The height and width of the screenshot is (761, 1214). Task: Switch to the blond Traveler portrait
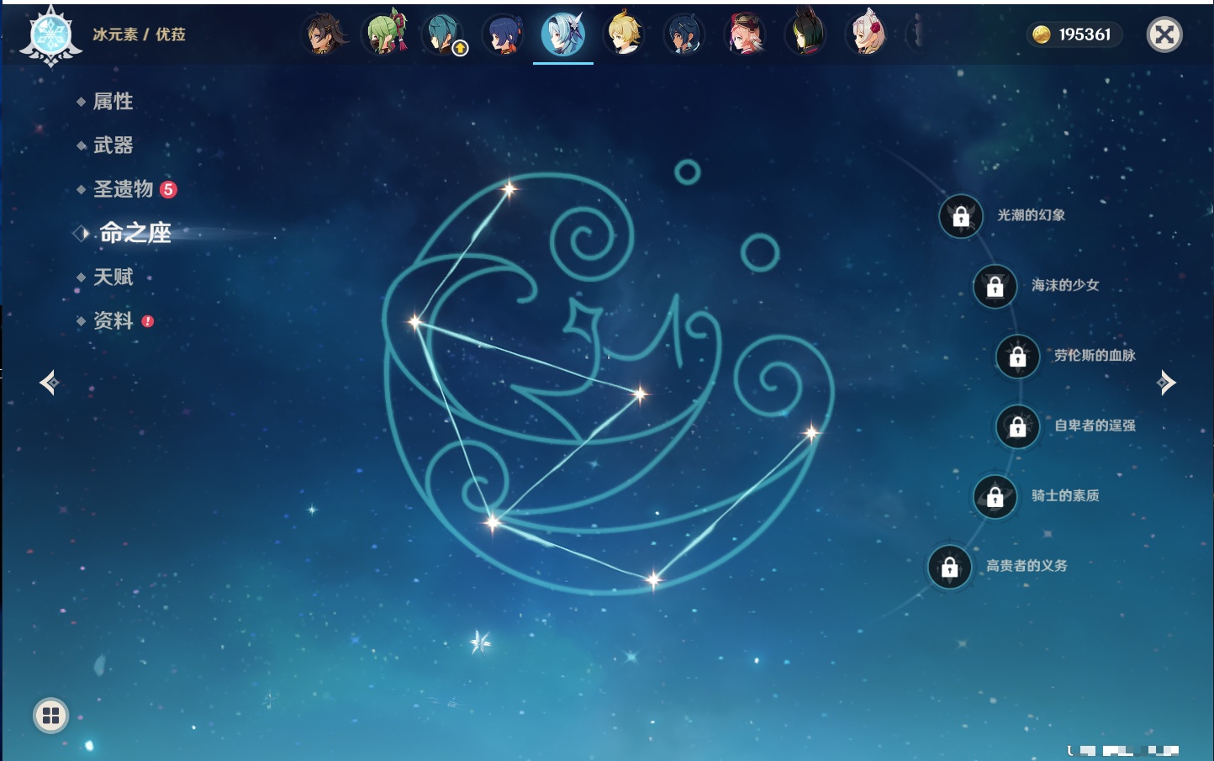coord(624,34)
